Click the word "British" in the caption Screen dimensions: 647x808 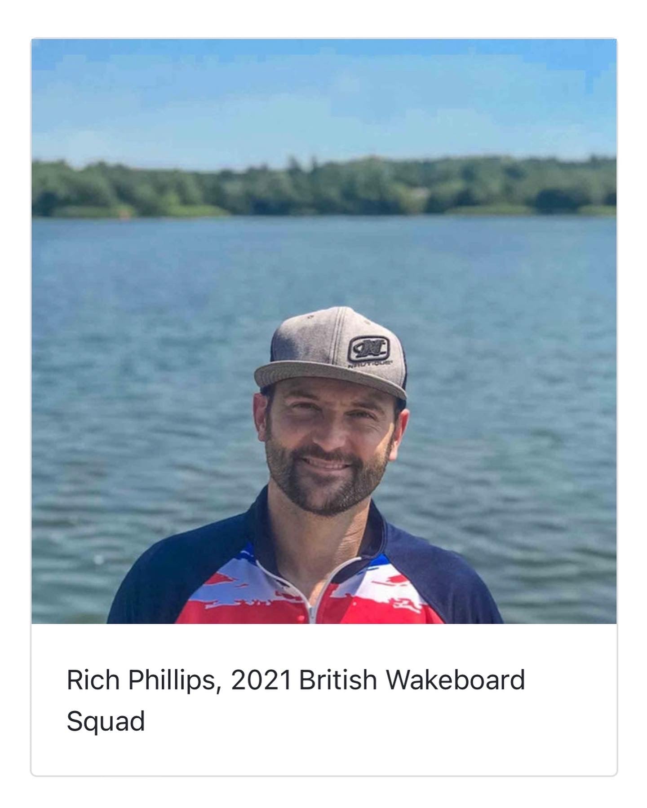tap(337, 680)
